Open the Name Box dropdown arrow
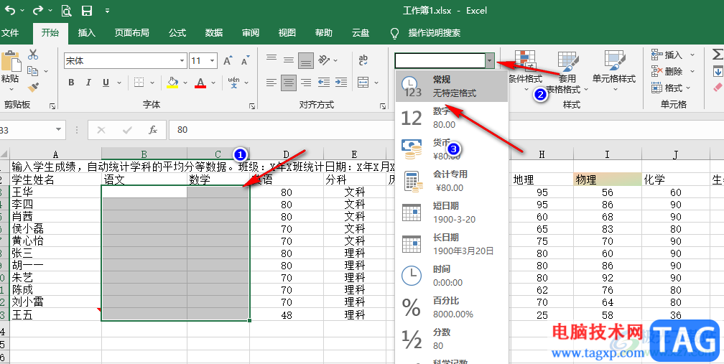Viewport: 724px width, 364px height. click(59, 130)
